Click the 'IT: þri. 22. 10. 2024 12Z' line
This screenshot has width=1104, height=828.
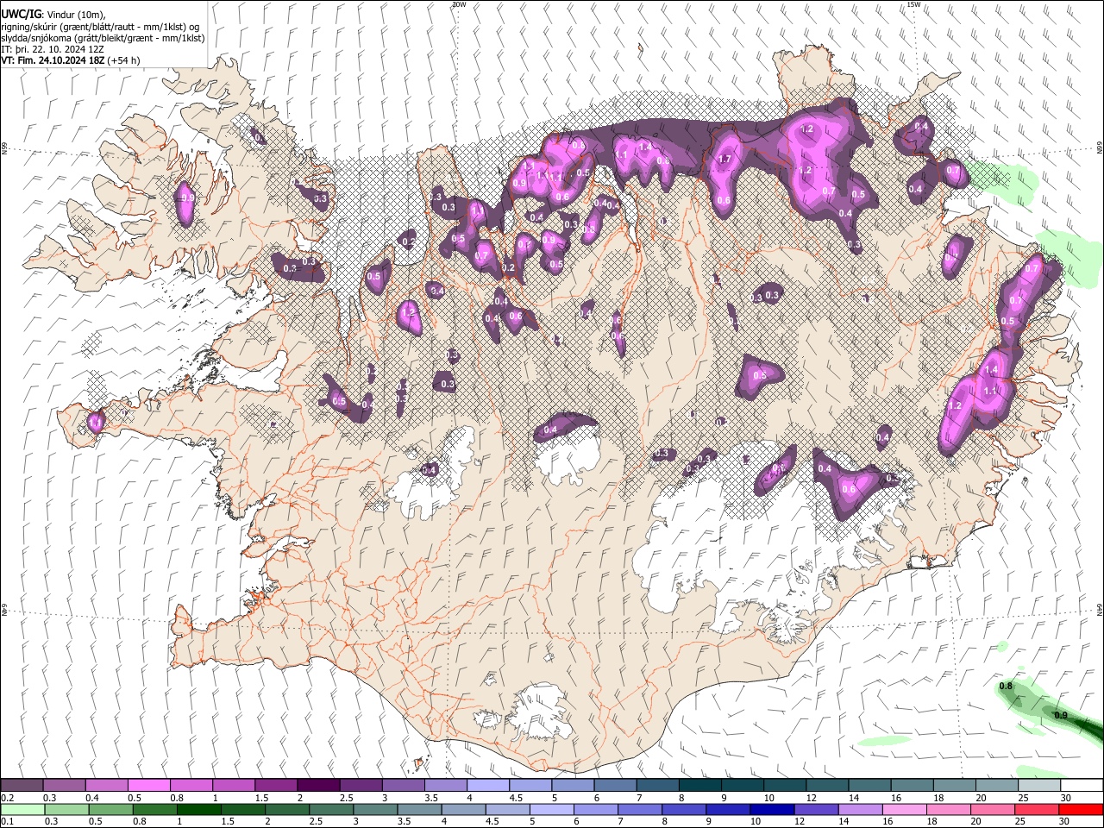[53, 49]
